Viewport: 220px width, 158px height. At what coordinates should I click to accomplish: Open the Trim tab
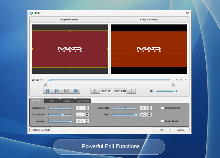(x=52, y=101)
